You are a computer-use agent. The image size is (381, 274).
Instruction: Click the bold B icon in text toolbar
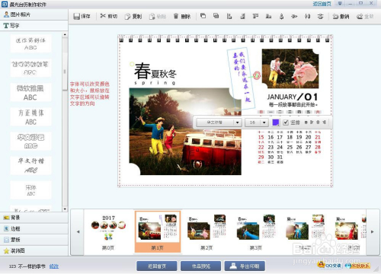pos(306,123)
